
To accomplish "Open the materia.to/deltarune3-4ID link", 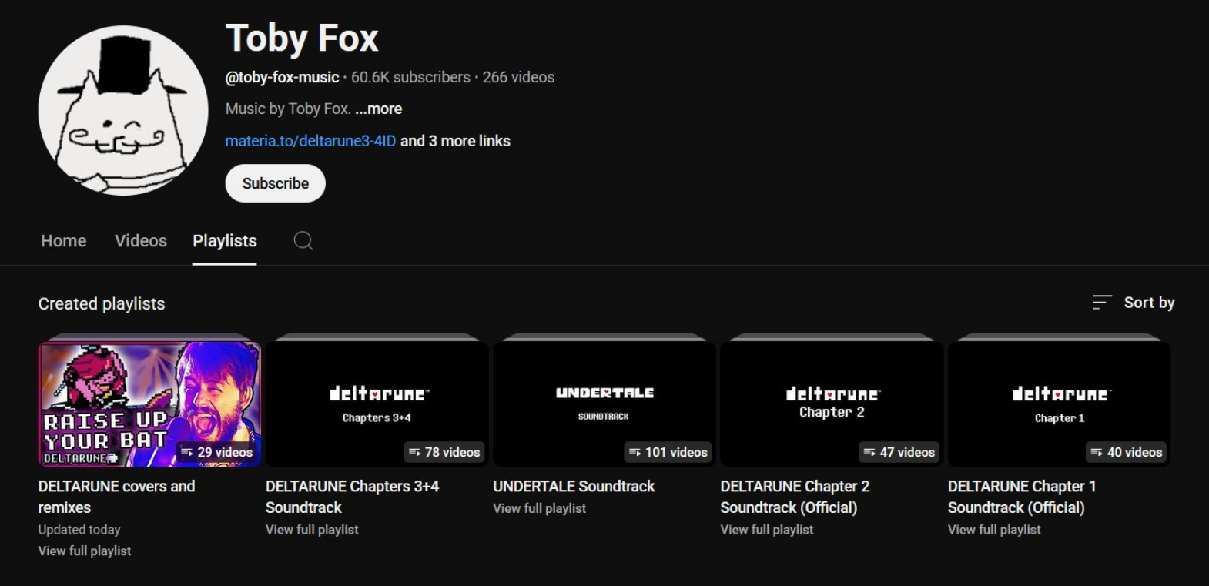I will (310, 141).
